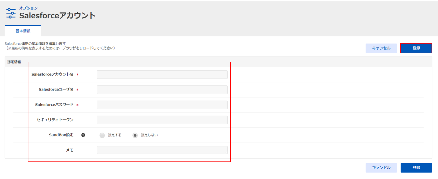Screen dimensions: 438x179
Task: Focus the Salesforceパスワード input field
Action: tap(162, 105)
